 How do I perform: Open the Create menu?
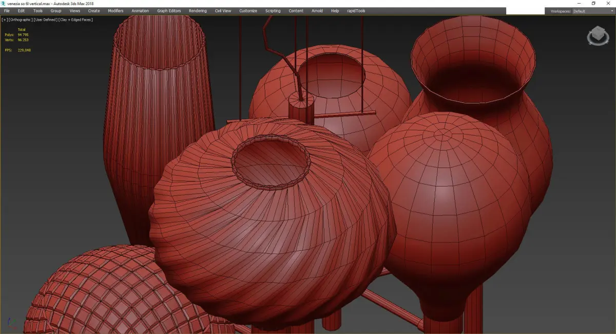pyautogui.click(x=94, y=11)
